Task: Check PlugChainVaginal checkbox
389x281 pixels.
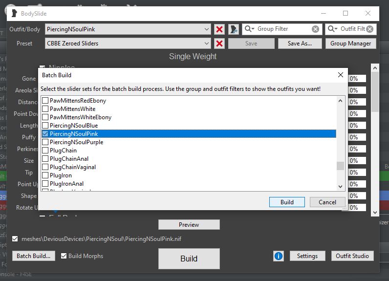Action: point(45,167)
